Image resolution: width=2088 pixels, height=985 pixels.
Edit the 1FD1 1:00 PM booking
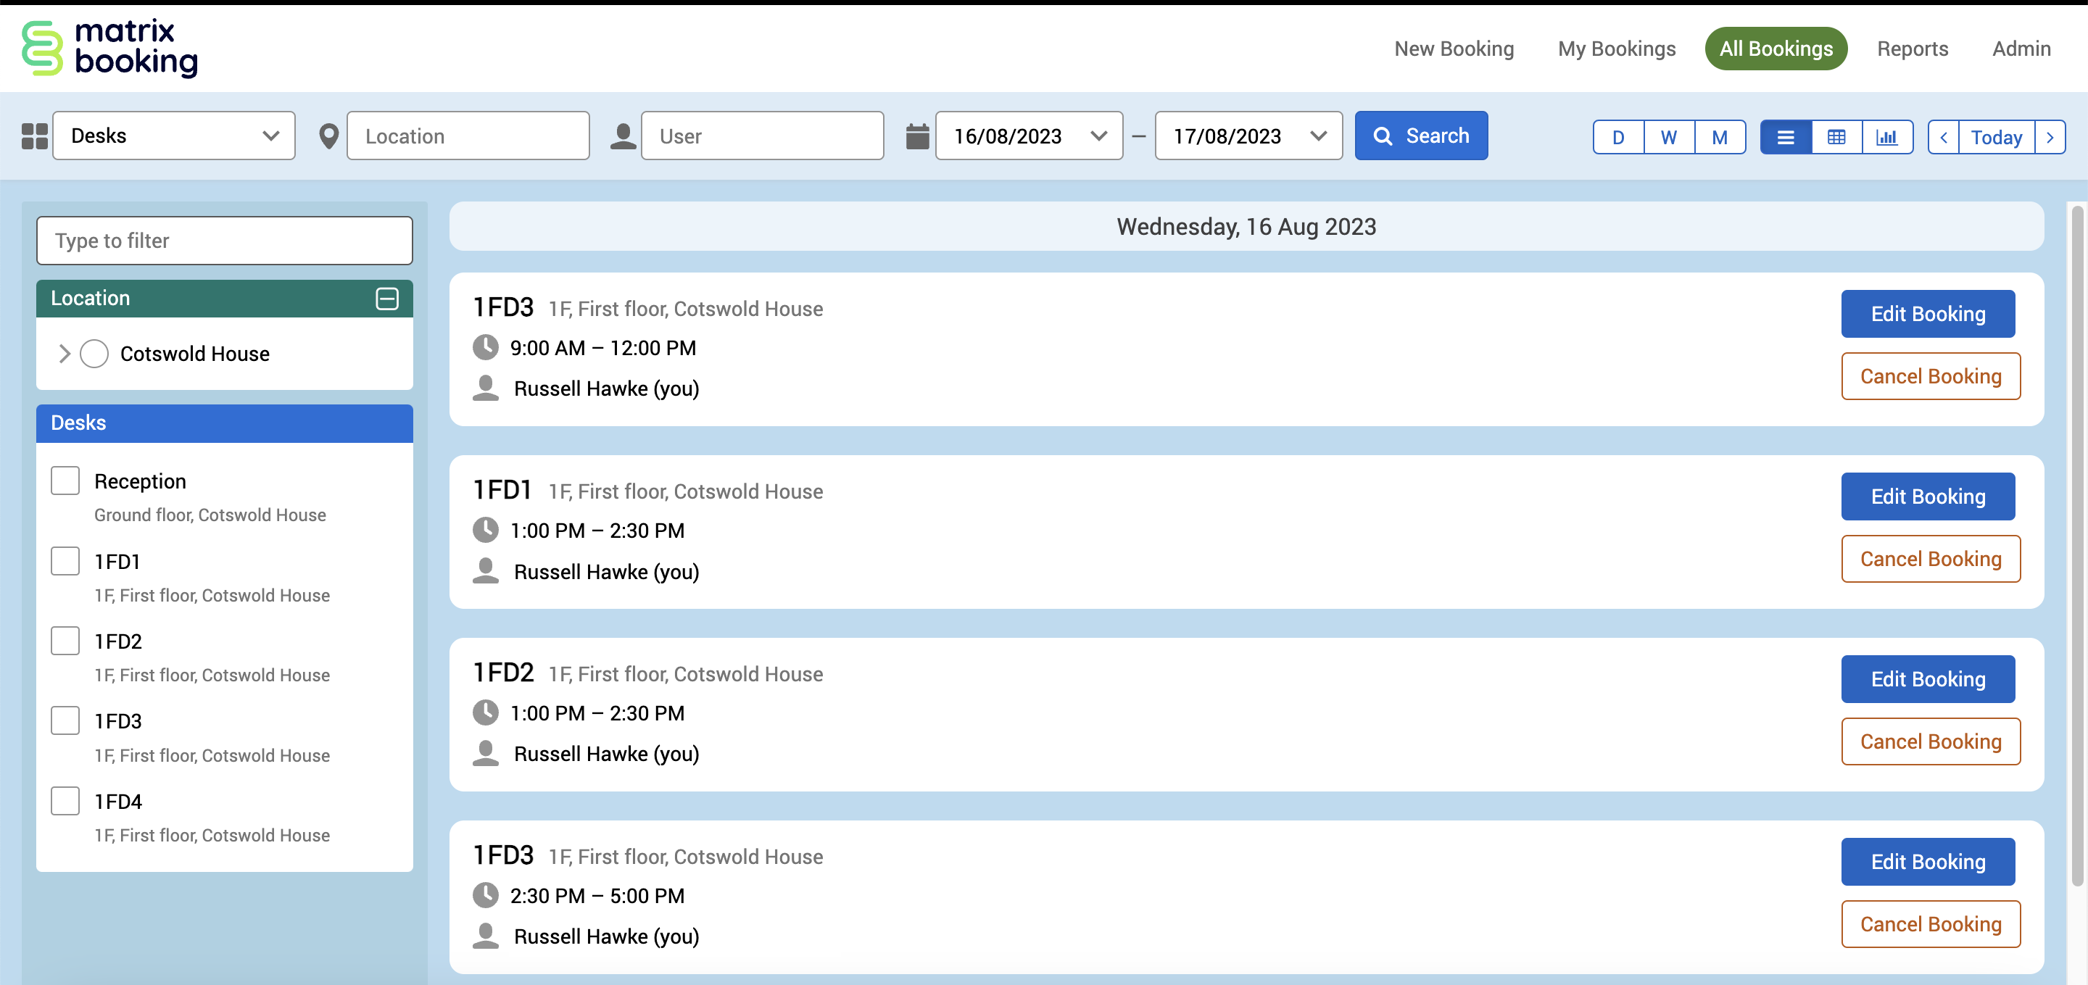1927,496
